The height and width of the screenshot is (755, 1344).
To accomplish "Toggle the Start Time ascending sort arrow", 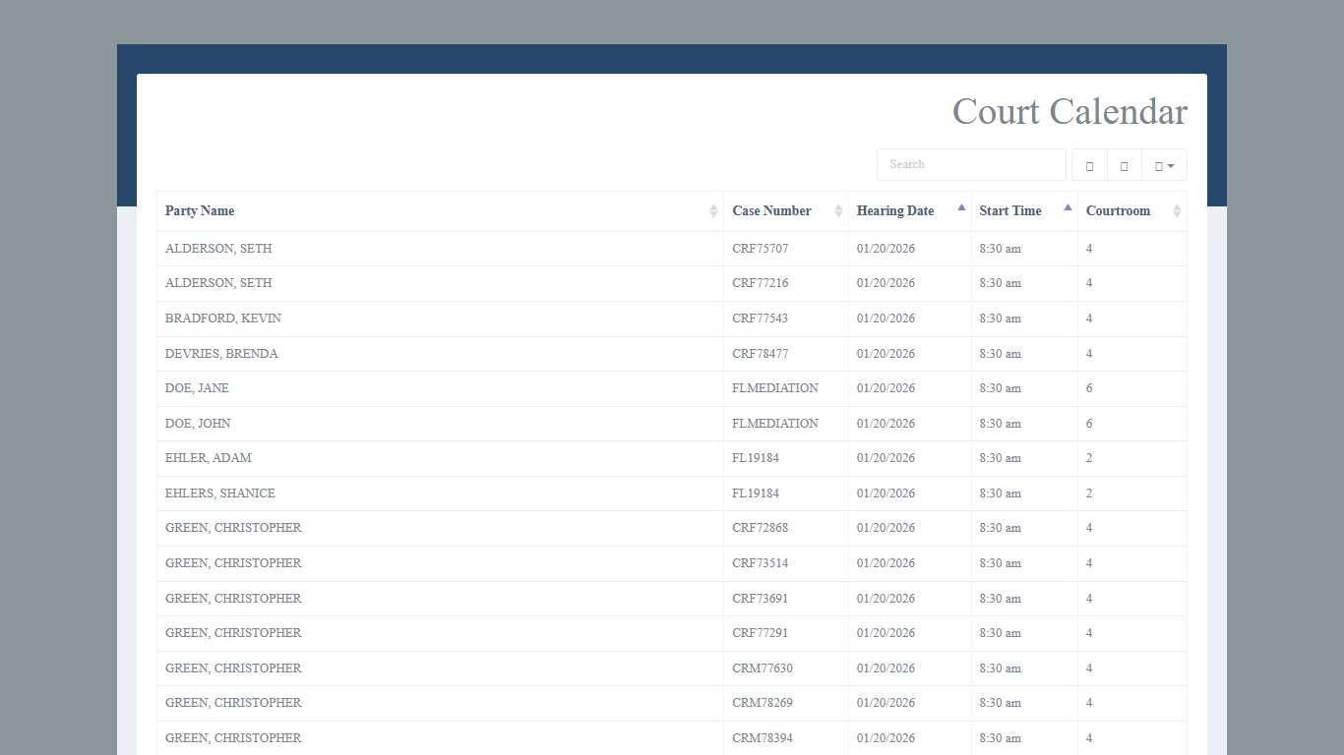I will 1068,208.
